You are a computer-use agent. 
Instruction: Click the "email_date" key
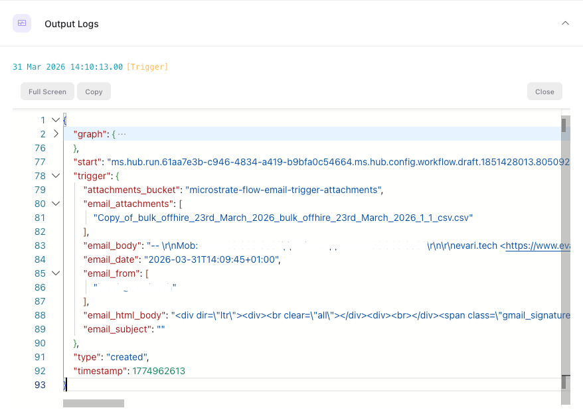111,259
